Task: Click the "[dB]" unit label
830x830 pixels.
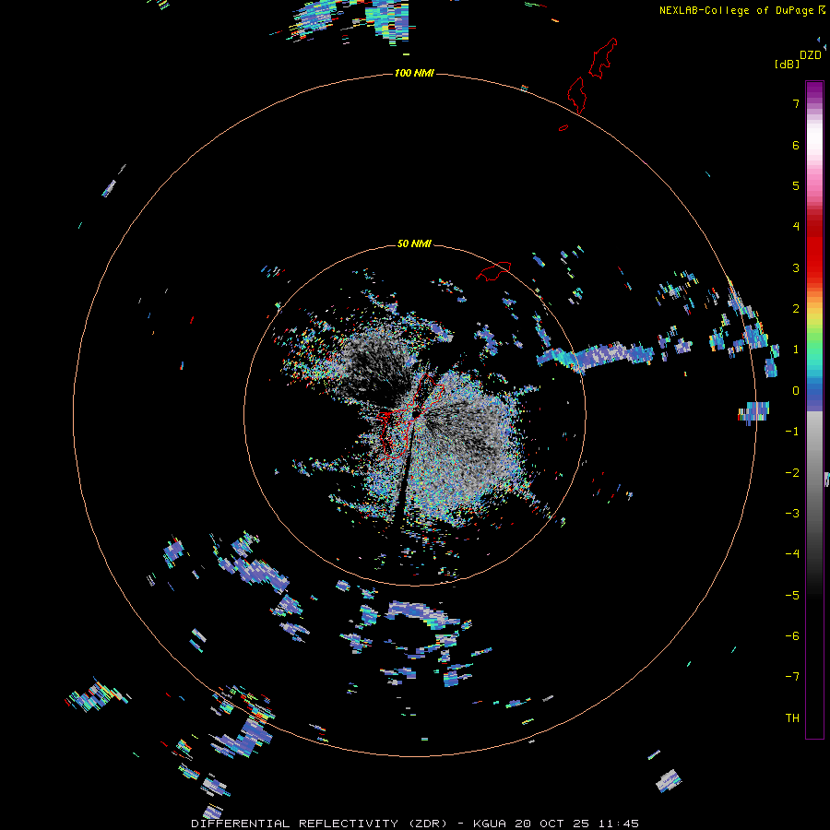Action: coord(787,64)
